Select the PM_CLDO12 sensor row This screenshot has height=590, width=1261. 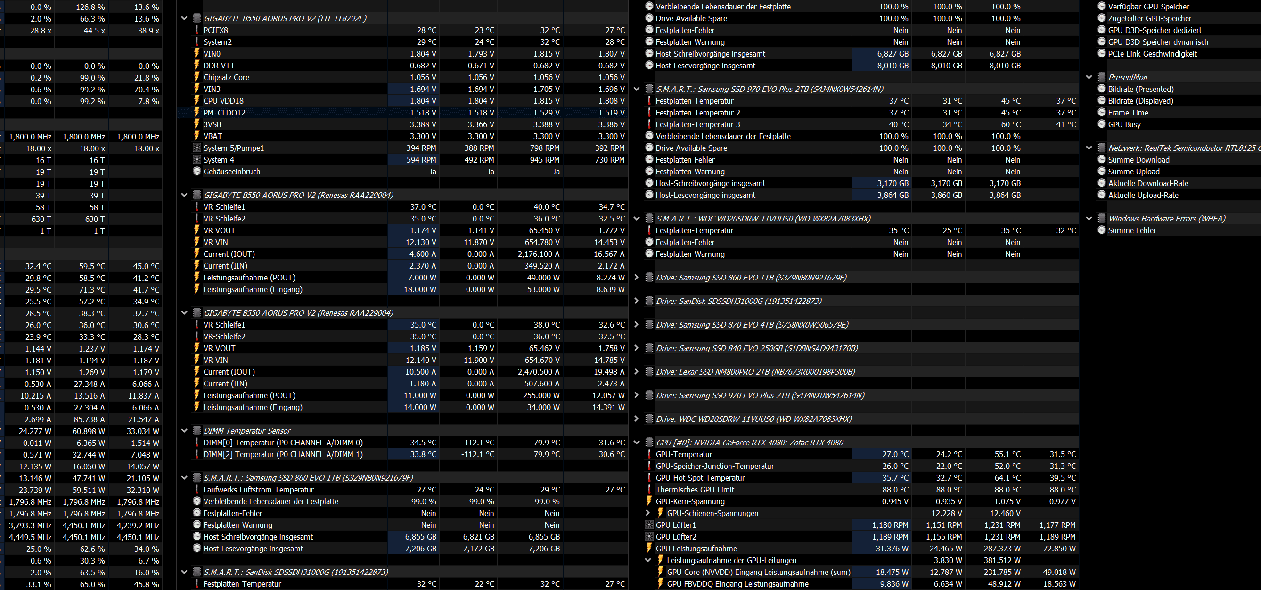click(224, 113)
